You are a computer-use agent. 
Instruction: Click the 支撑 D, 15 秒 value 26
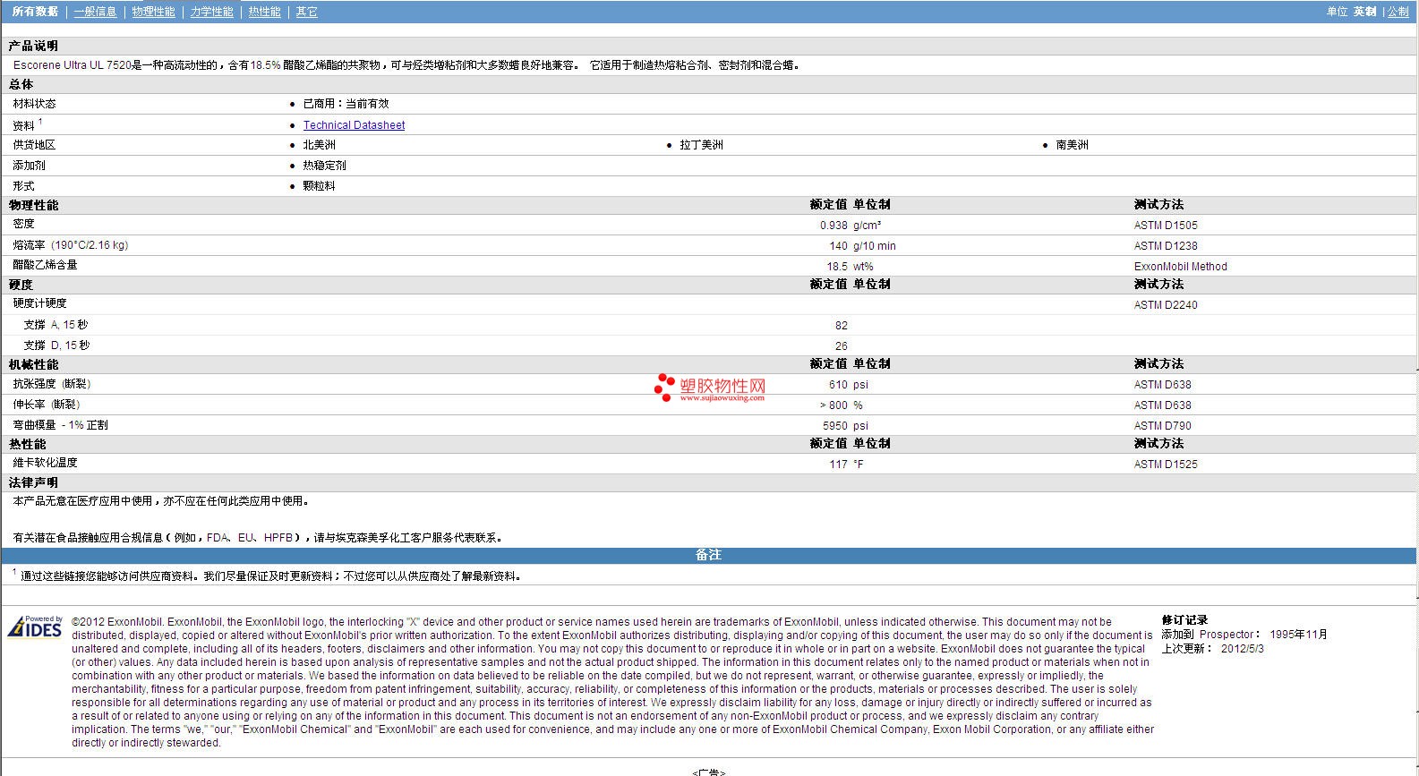(x=841, y=346)
